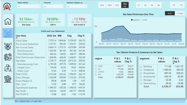Viewport: 187px width, 105px height.
Task: Sort segment table by P&L Chg %
Action: pyautogui.click(x=176, y=60)
